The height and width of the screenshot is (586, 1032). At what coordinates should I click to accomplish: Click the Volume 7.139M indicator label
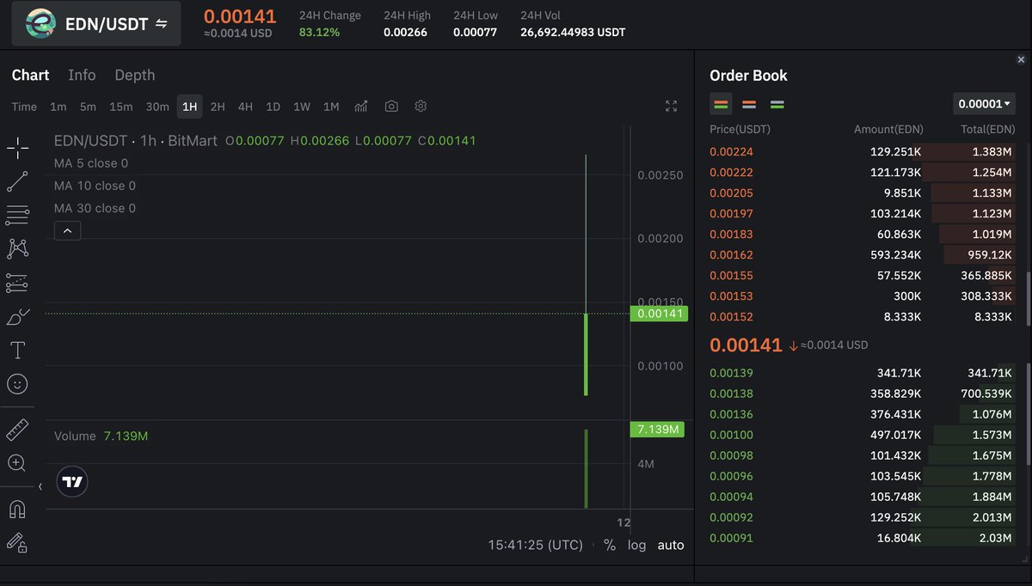tap(101, 436)
